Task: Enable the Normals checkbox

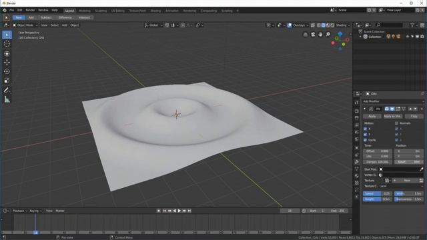Action: tap(396, 123)
